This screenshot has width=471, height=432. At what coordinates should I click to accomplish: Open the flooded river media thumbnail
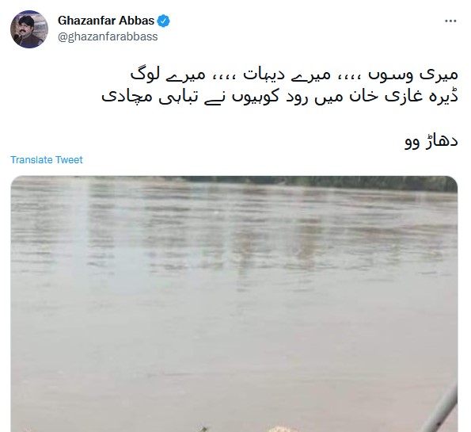pyautogui.click(x=234, y=304)
